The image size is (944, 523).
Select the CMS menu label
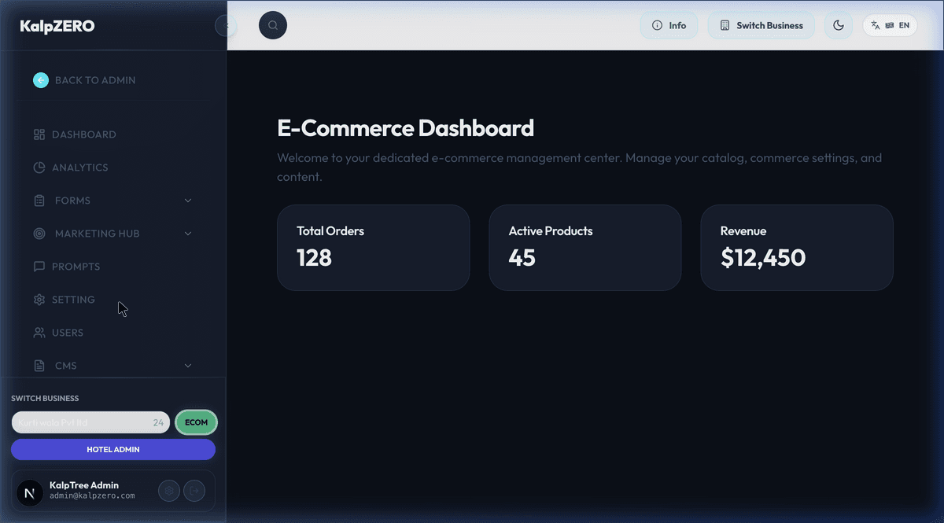pos(66,366)
